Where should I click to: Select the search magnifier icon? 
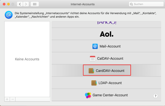(131, 4)
